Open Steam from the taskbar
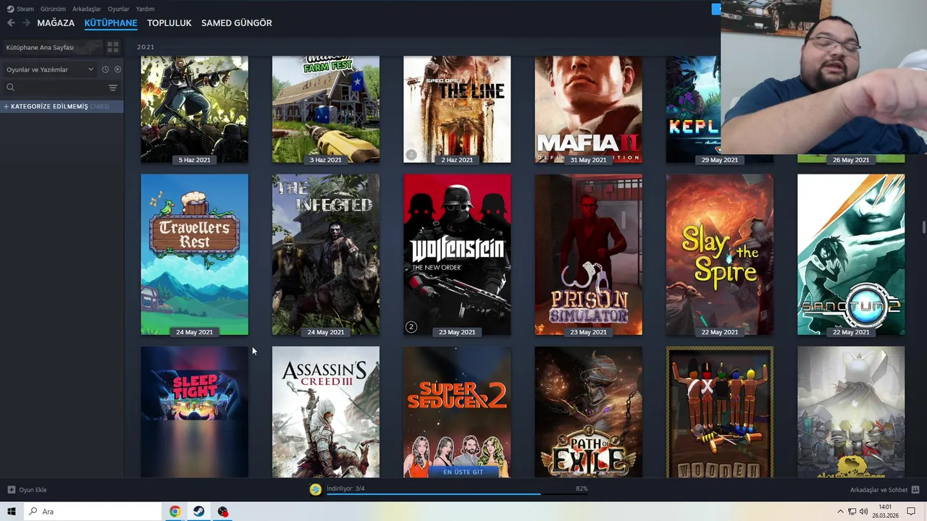Screen dimensions: 927x521 pos(198,512)
